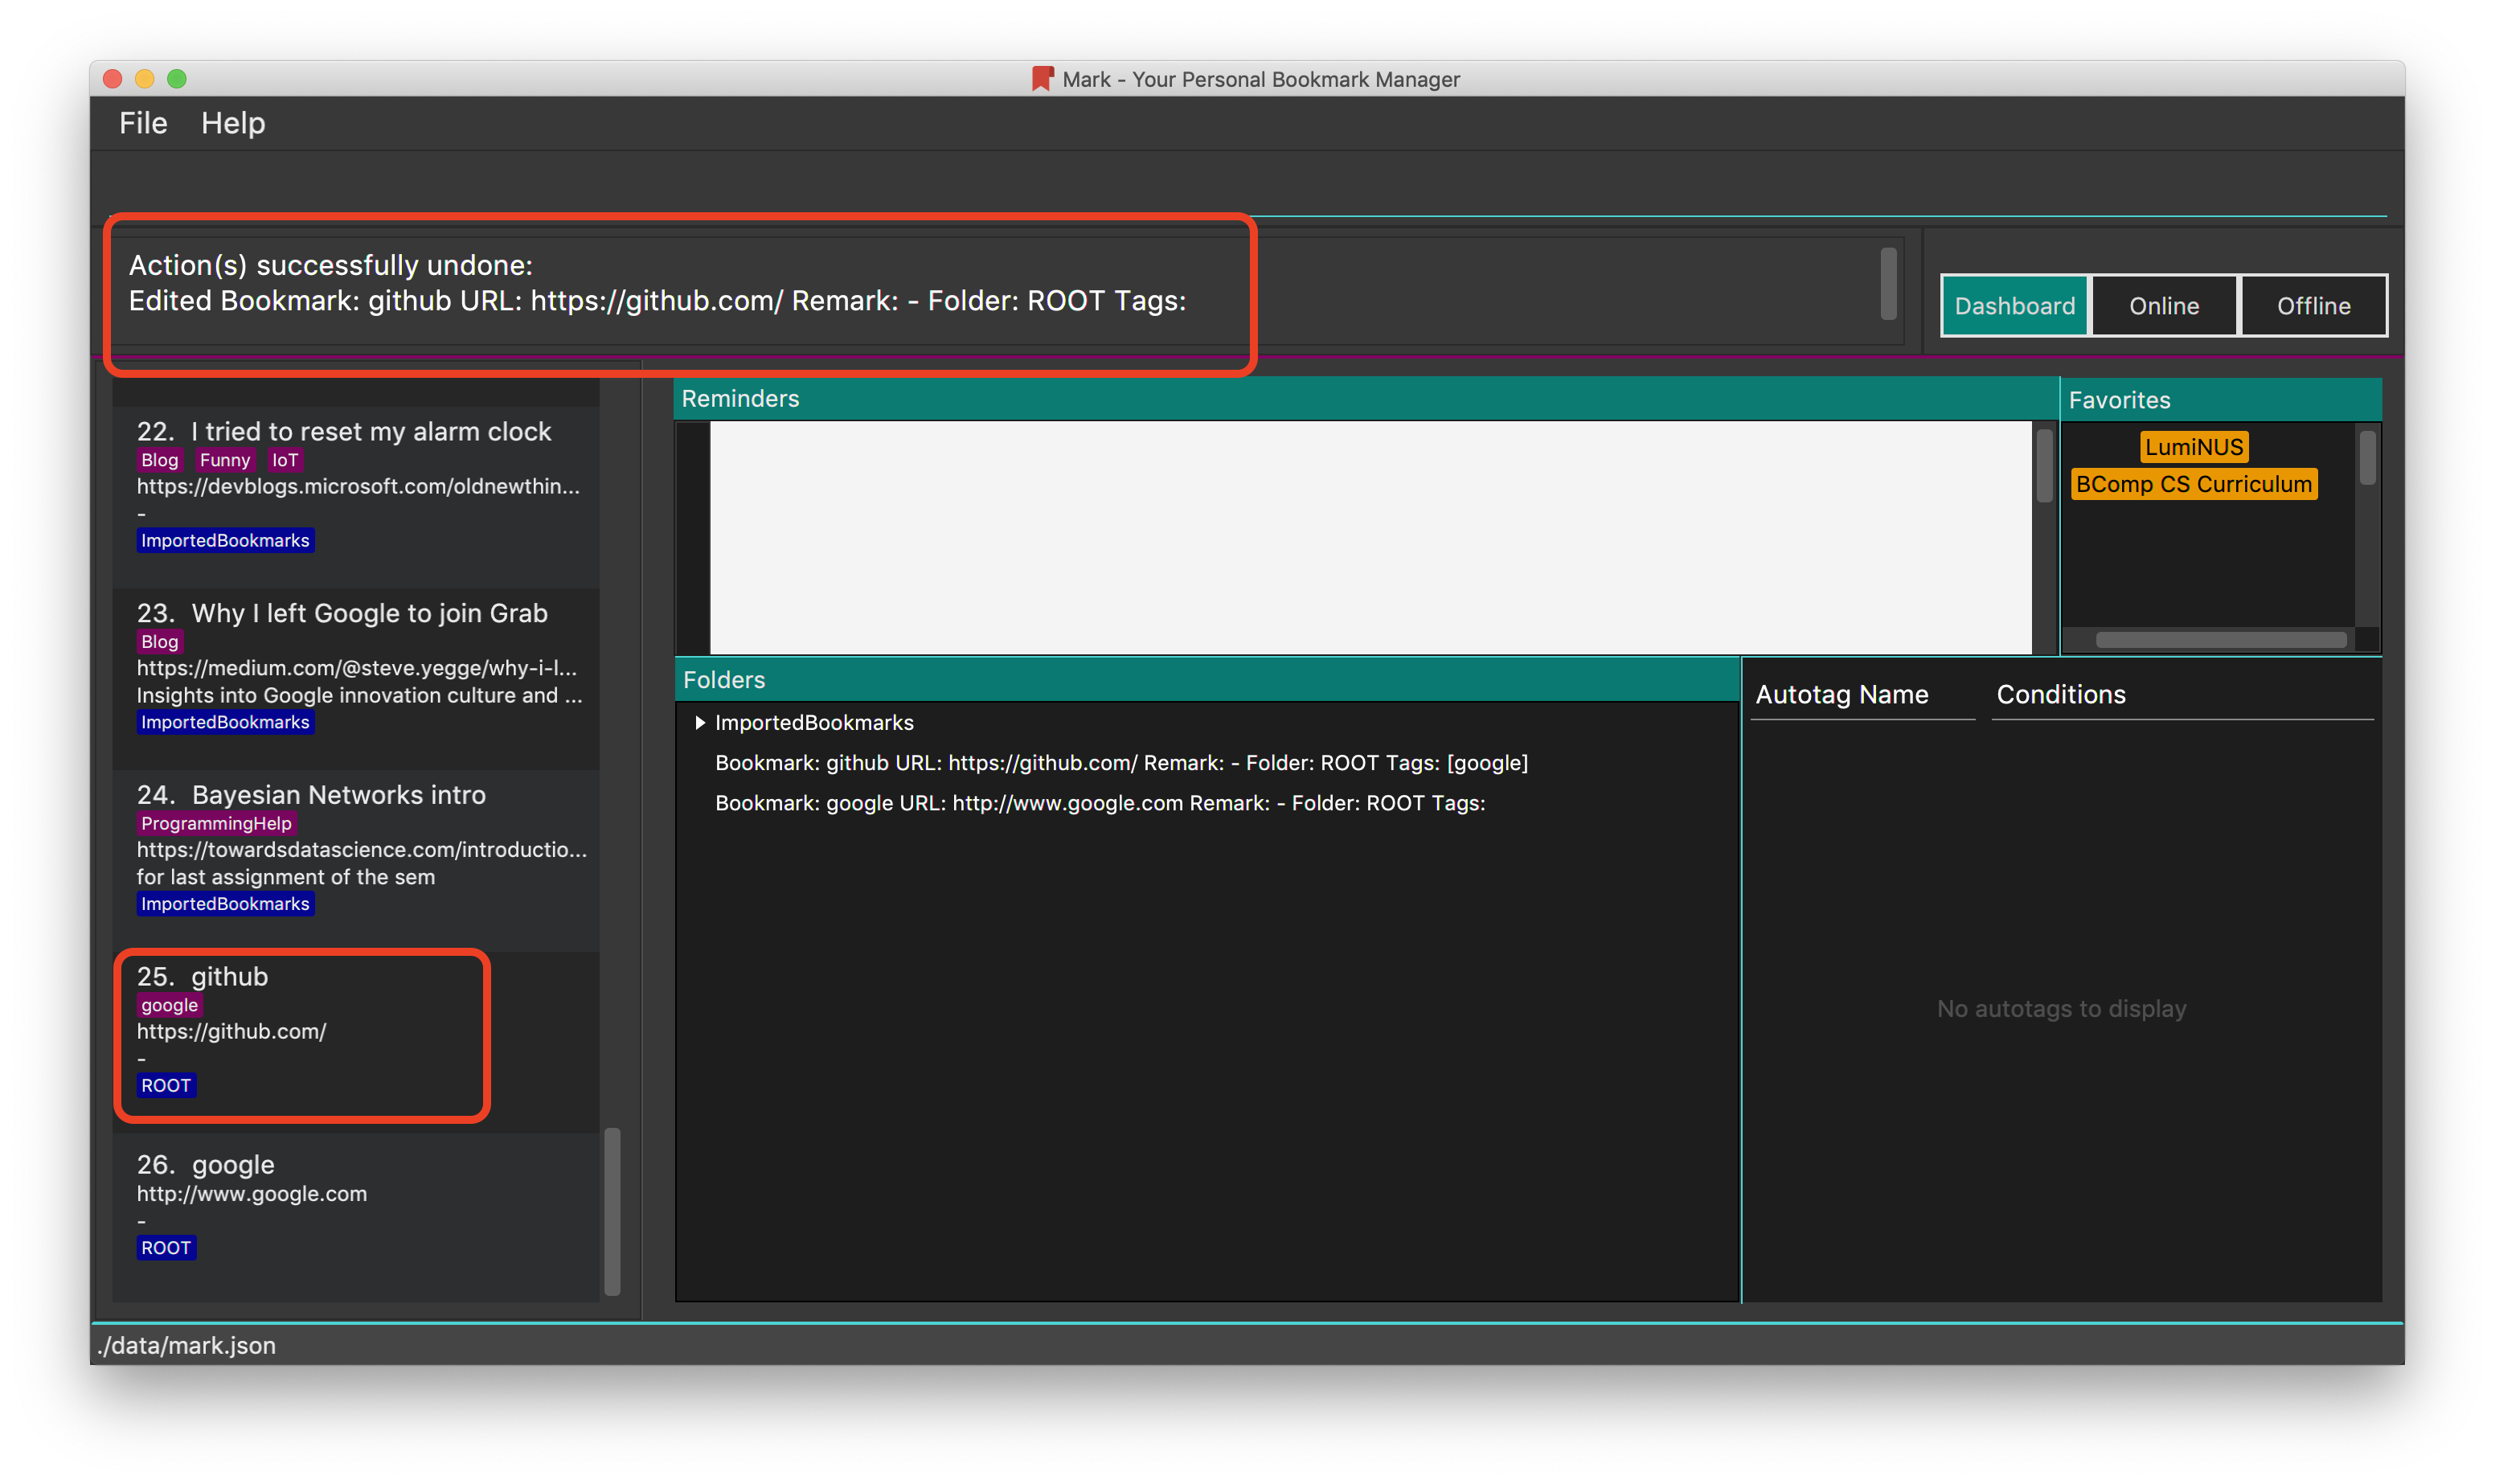The height and width of the screenshot is (1484, 2495).
Task: Expand the ImportedBookmarks folder
Action: click(x=700, y=722)
